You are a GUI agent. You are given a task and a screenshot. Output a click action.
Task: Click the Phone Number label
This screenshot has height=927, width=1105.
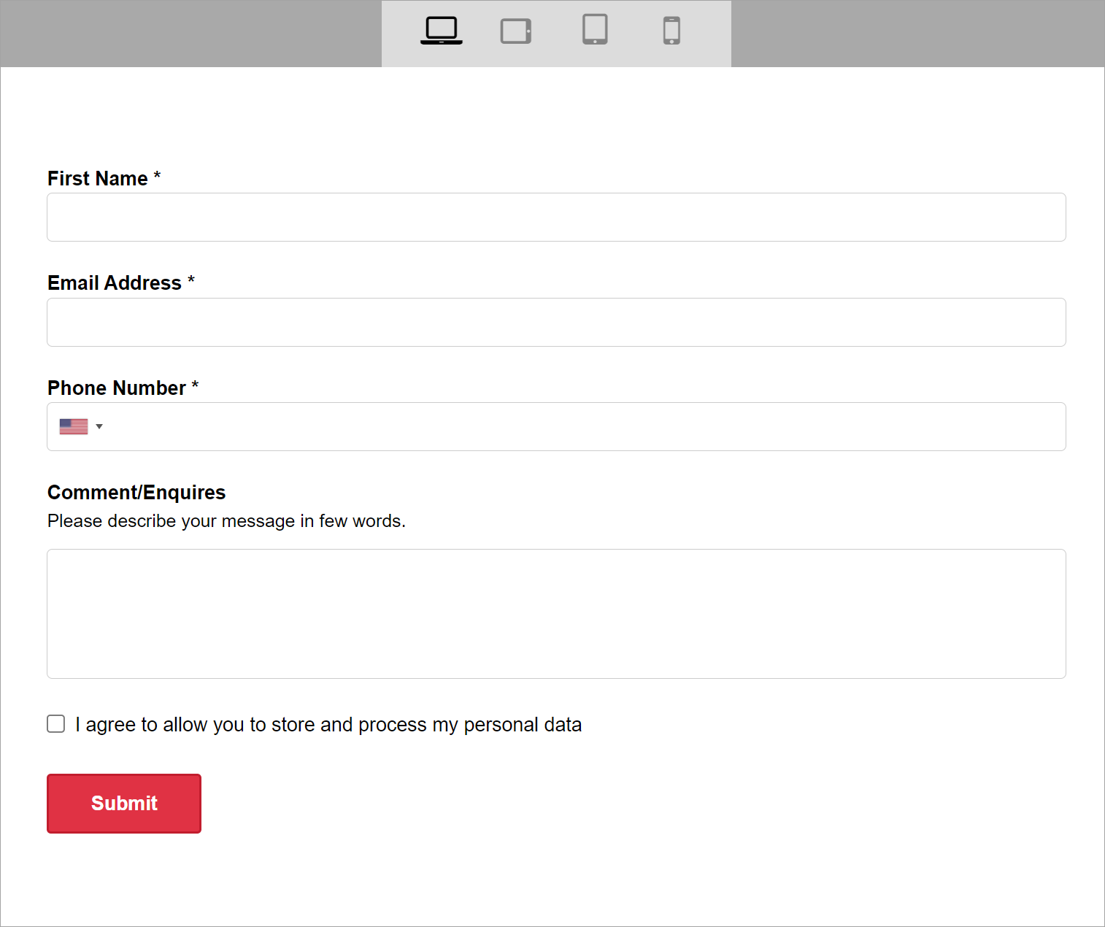(x=117, y=388)
